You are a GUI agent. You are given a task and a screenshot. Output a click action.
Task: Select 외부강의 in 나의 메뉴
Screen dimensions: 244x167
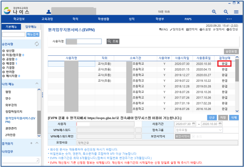point(11,105)
